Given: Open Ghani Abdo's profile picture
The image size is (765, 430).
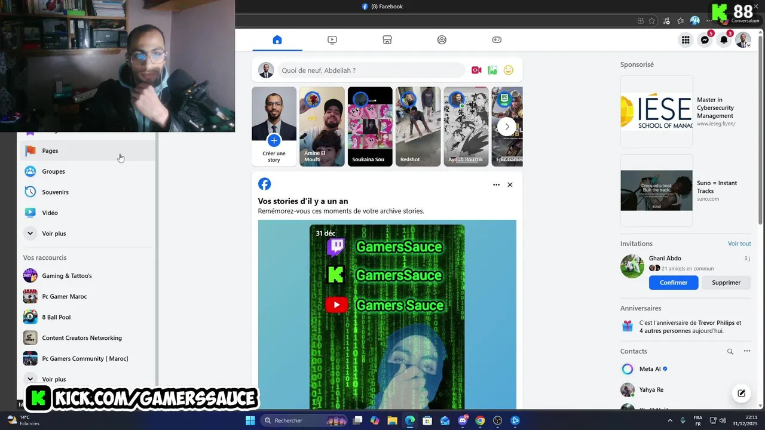Looking at the screenshot, I should click(x=632, y=266).
